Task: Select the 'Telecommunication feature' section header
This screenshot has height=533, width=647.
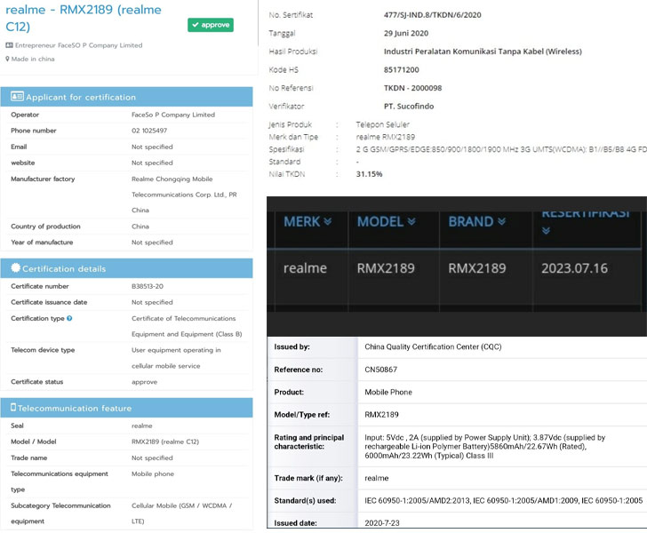Action: 127,408
